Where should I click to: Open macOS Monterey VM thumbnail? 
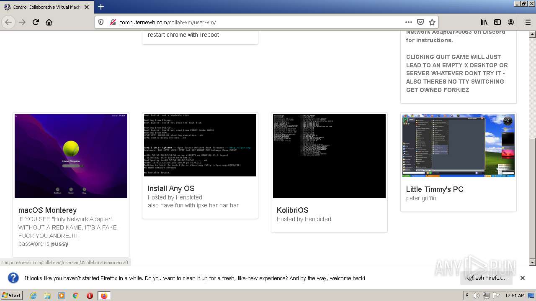(x=71, y=156)
